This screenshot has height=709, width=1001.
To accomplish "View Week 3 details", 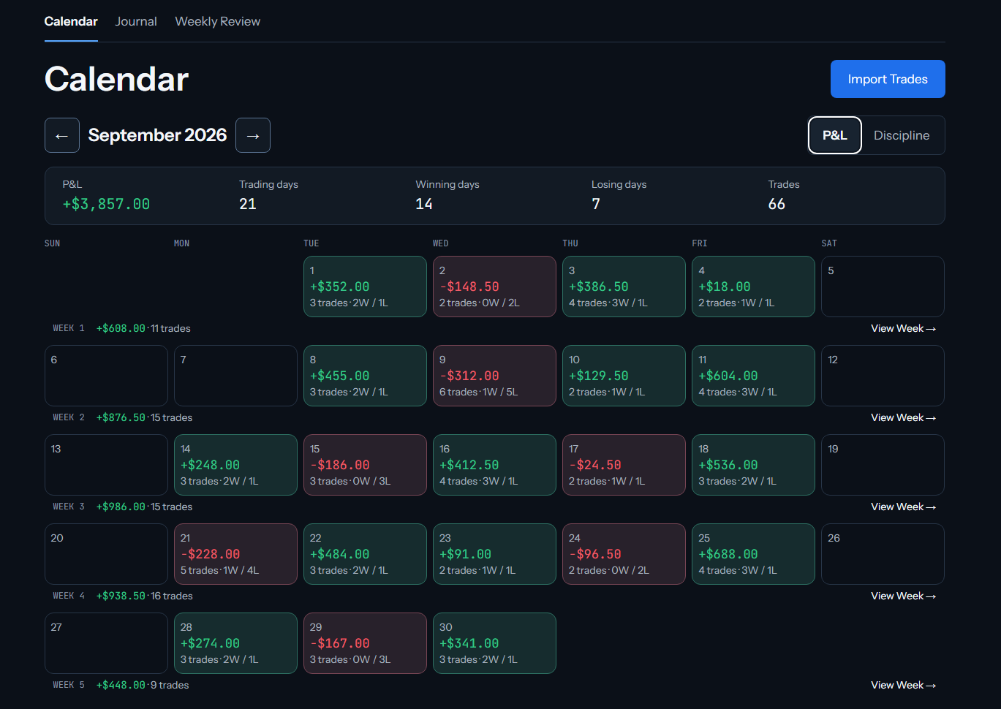I will coord(903,507).
